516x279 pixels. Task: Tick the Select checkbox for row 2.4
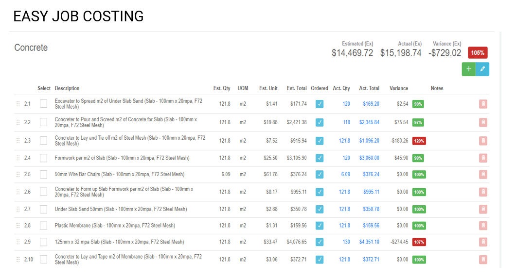click(x=43, y=158)
